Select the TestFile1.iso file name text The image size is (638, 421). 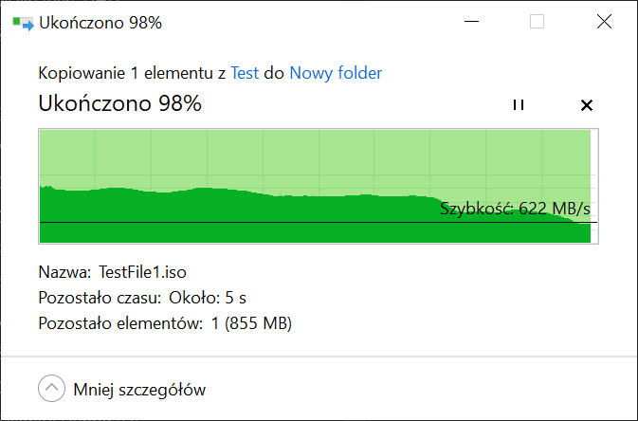point(142,272)
